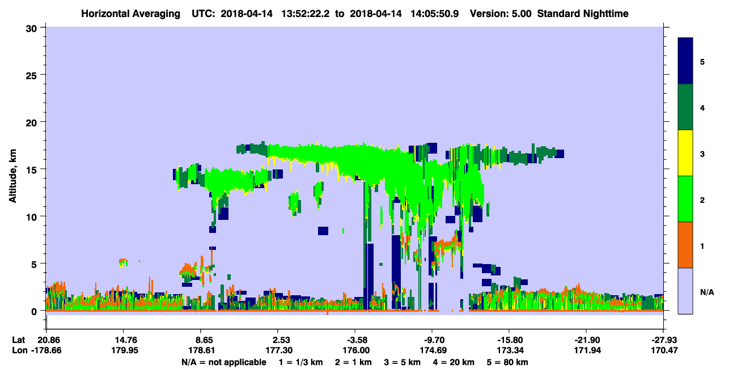Click the 'N/A = not applicable' legend text
Image resolution: width=737 pixels, height=378 pixels.
(224, 362)
